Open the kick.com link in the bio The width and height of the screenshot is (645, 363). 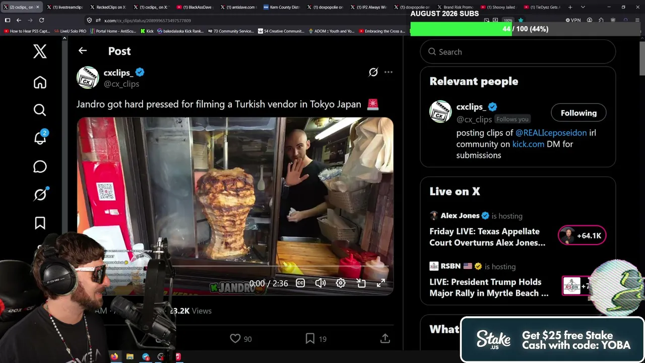[x=528, y=144]
